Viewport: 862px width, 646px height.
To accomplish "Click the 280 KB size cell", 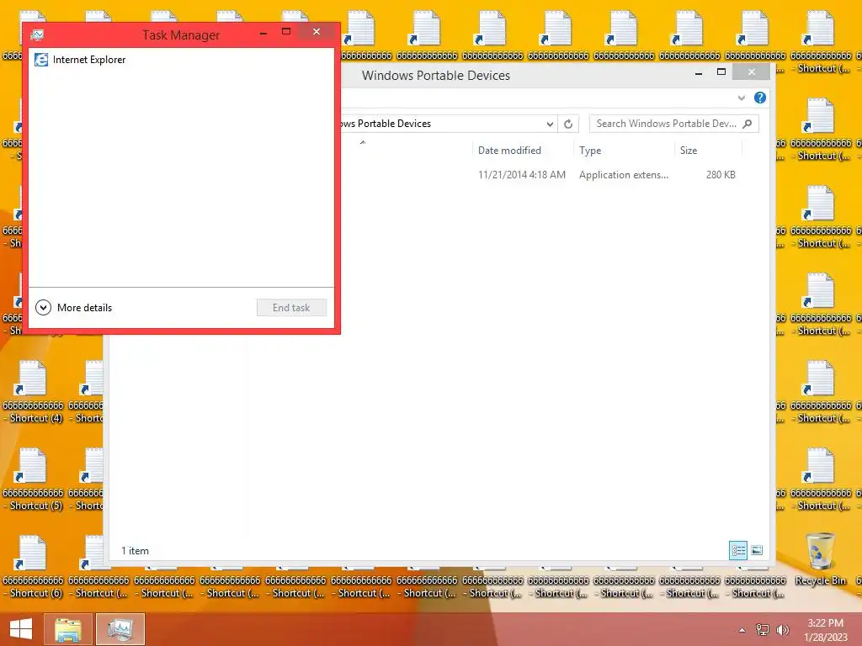I will click(721, 175).
